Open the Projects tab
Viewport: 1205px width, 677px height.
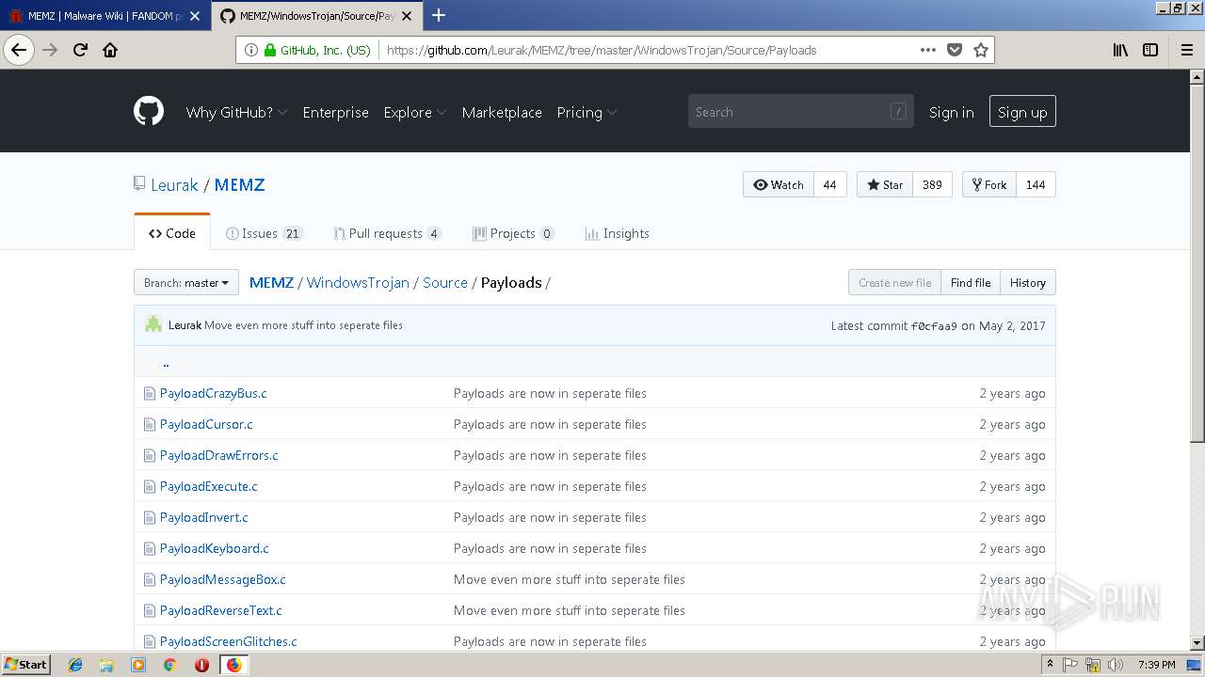coord(513,233)
